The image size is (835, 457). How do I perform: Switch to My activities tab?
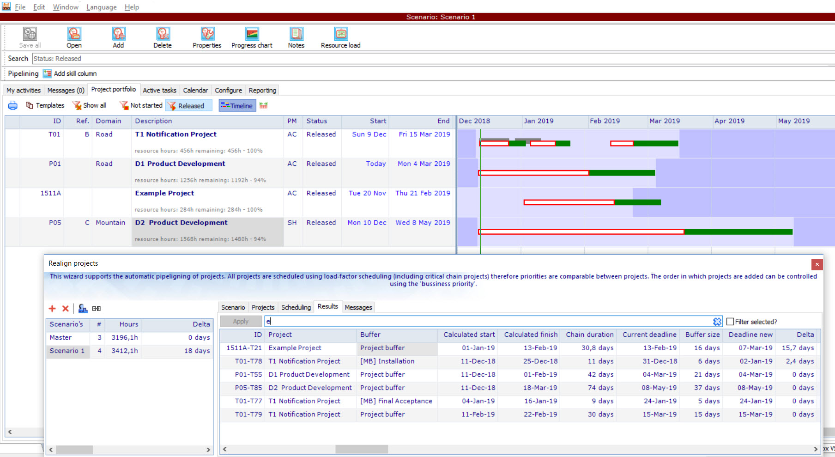(x=24, y=90)
